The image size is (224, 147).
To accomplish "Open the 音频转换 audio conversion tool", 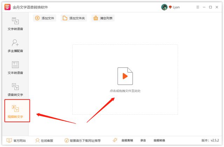I will pyautogui.click(x=159, y=140).
